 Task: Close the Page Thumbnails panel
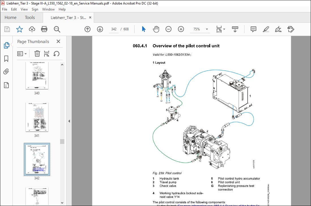click(58, 41)
